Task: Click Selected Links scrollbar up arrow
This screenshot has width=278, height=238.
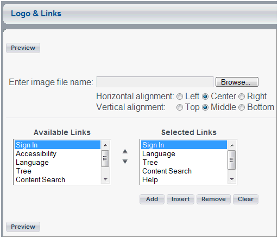Action: (232, 145)
